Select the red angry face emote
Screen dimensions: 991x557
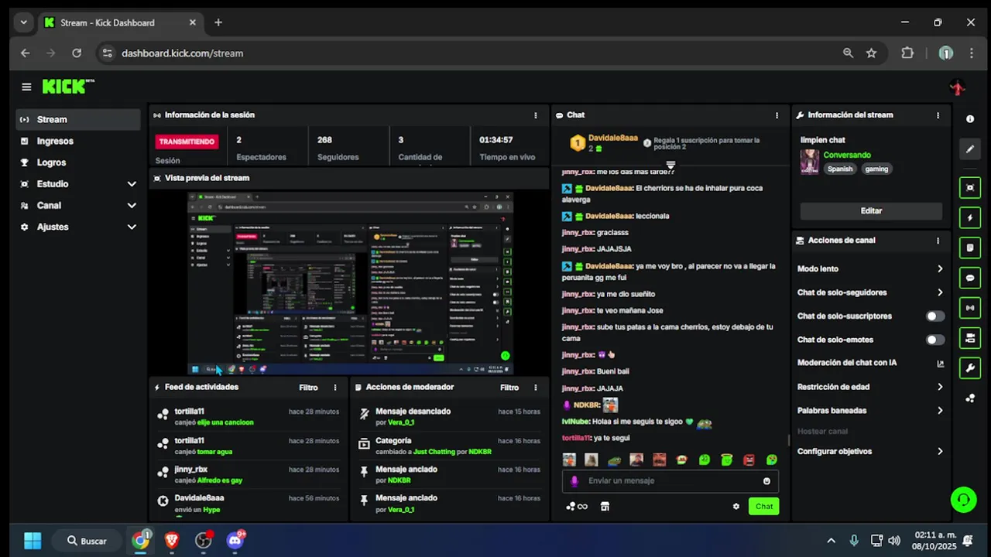749,460
